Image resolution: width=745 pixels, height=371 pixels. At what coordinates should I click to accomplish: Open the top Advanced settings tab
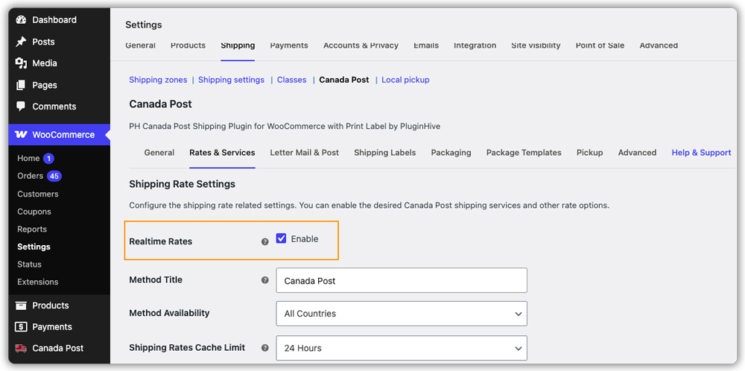point(659,45)
